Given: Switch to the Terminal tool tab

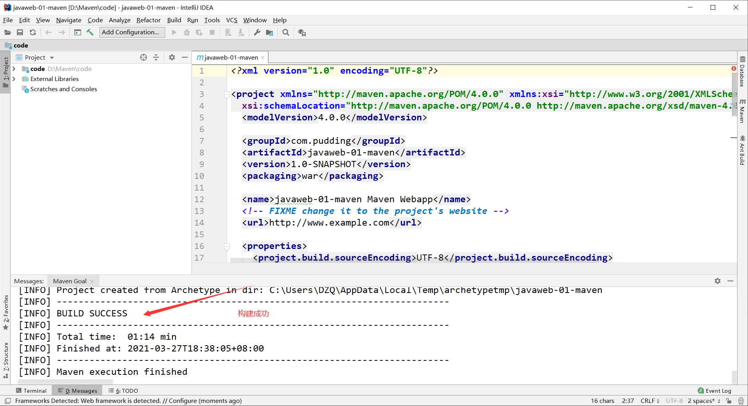Looking at the screenshot, I should [31, 391].
